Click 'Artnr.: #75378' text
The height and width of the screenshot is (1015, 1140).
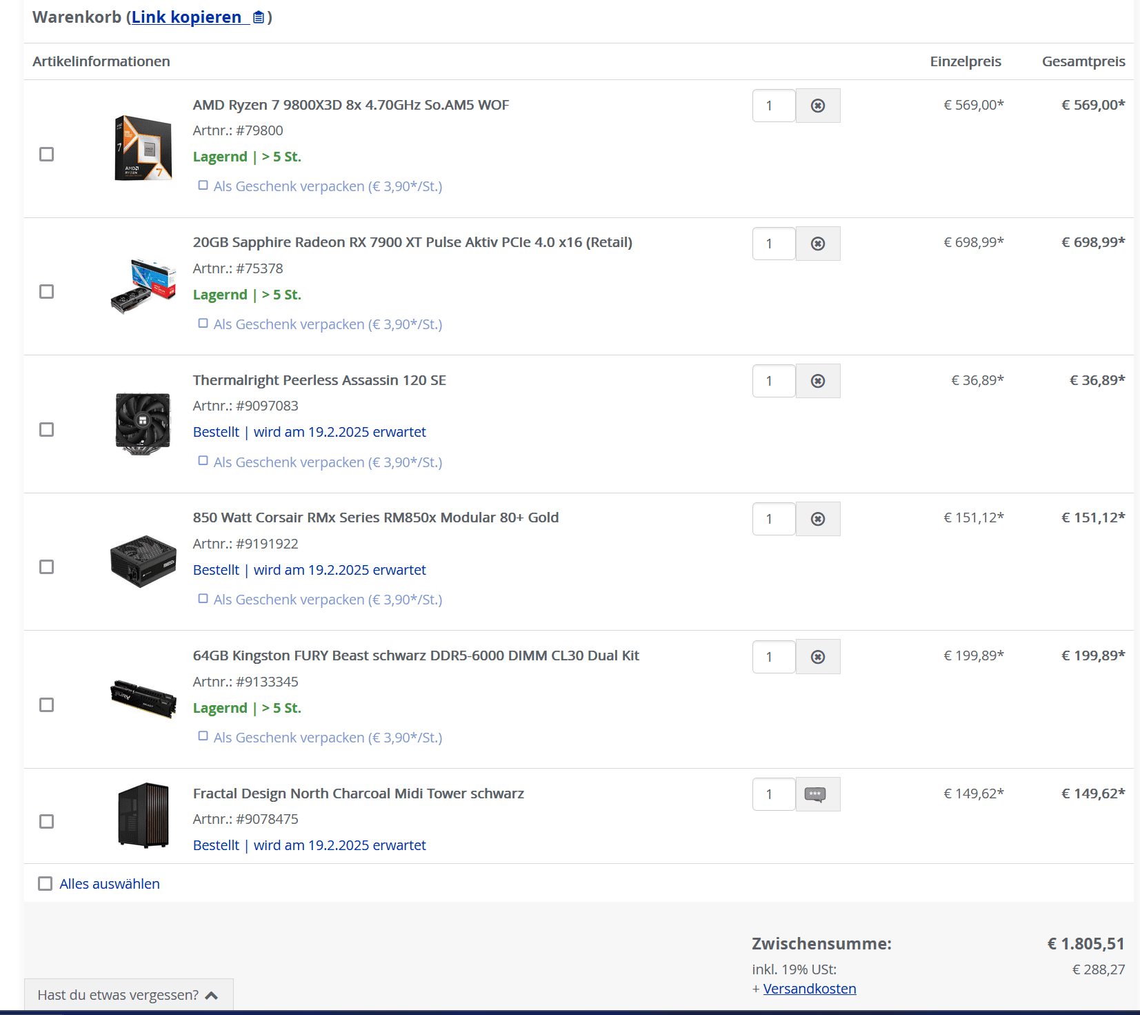click(x=238, y=268)
